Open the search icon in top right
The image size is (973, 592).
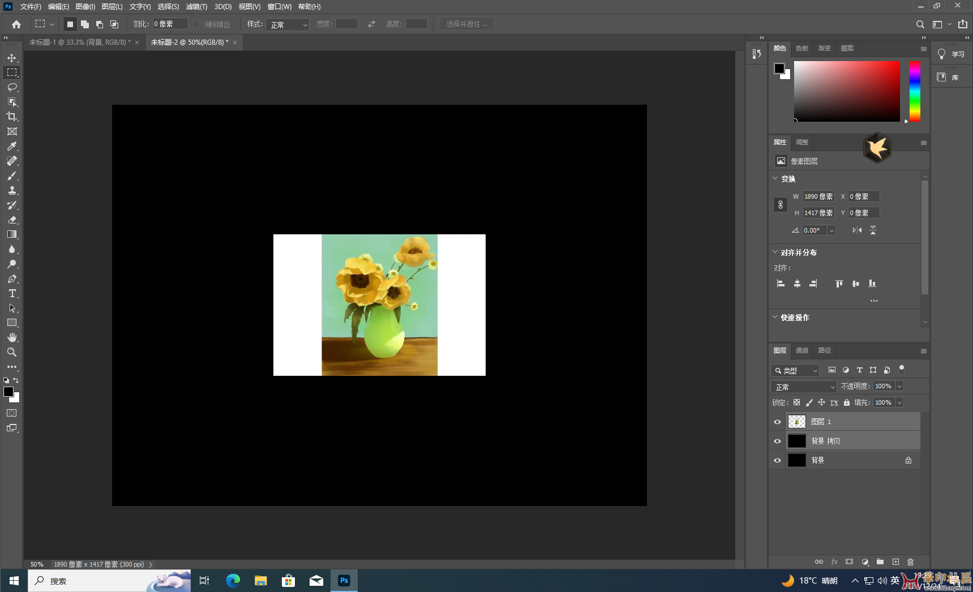tap(920, 24)
